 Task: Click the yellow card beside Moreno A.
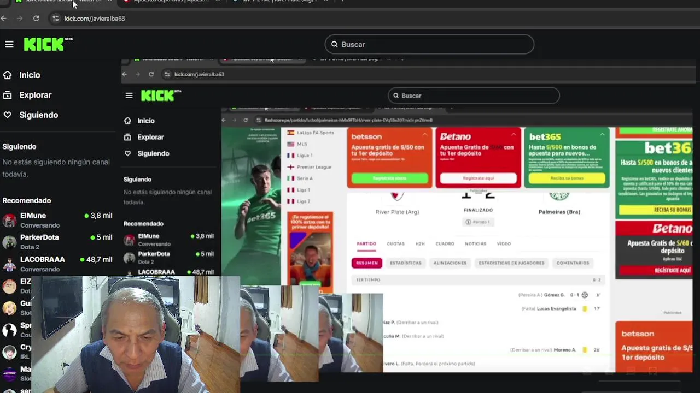(x=585, y=350)
